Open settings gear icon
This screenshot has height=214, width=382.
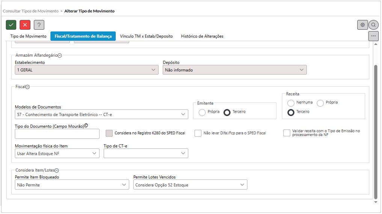(362, 25)
